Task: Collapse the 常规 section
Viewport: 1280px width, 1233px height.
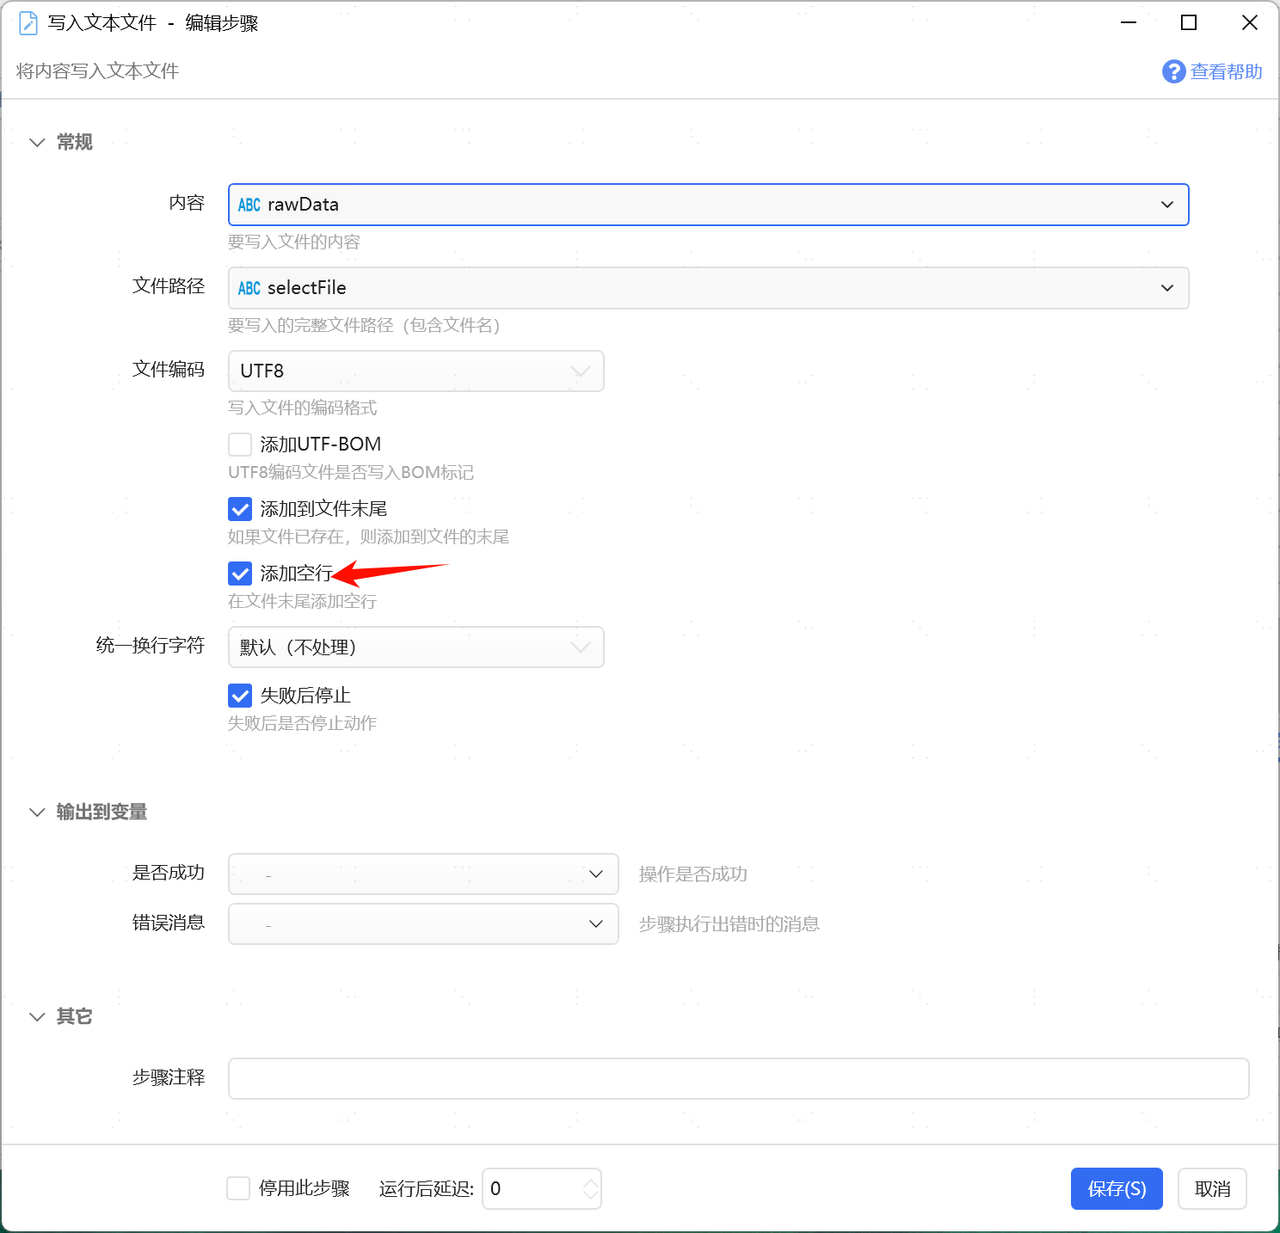Action: [x=37, y=143]
